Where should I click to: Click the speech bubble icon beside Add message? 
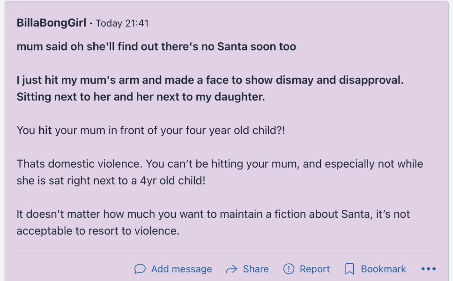point(140,269)
